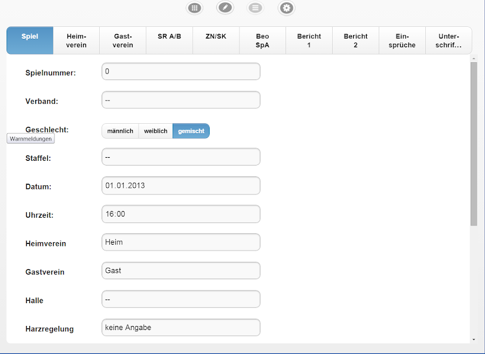This screenshot has width=485, height=354.
Task: Select the weiblich gender option
Action: click(155, 131)
